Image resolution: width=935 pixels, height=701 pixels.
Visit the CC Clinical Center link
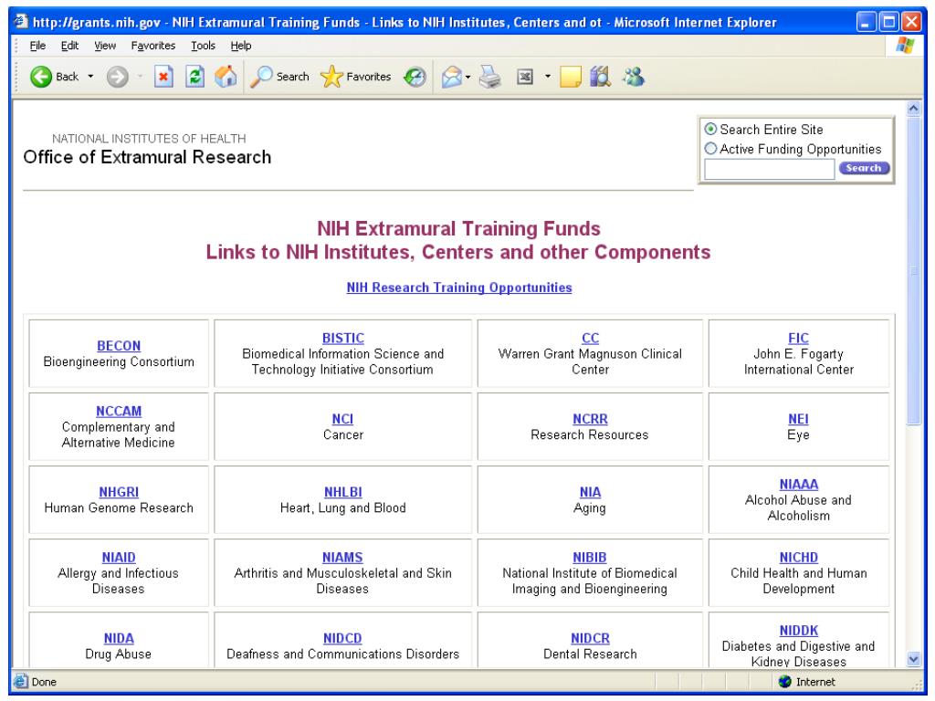click(x=591, y=338)
